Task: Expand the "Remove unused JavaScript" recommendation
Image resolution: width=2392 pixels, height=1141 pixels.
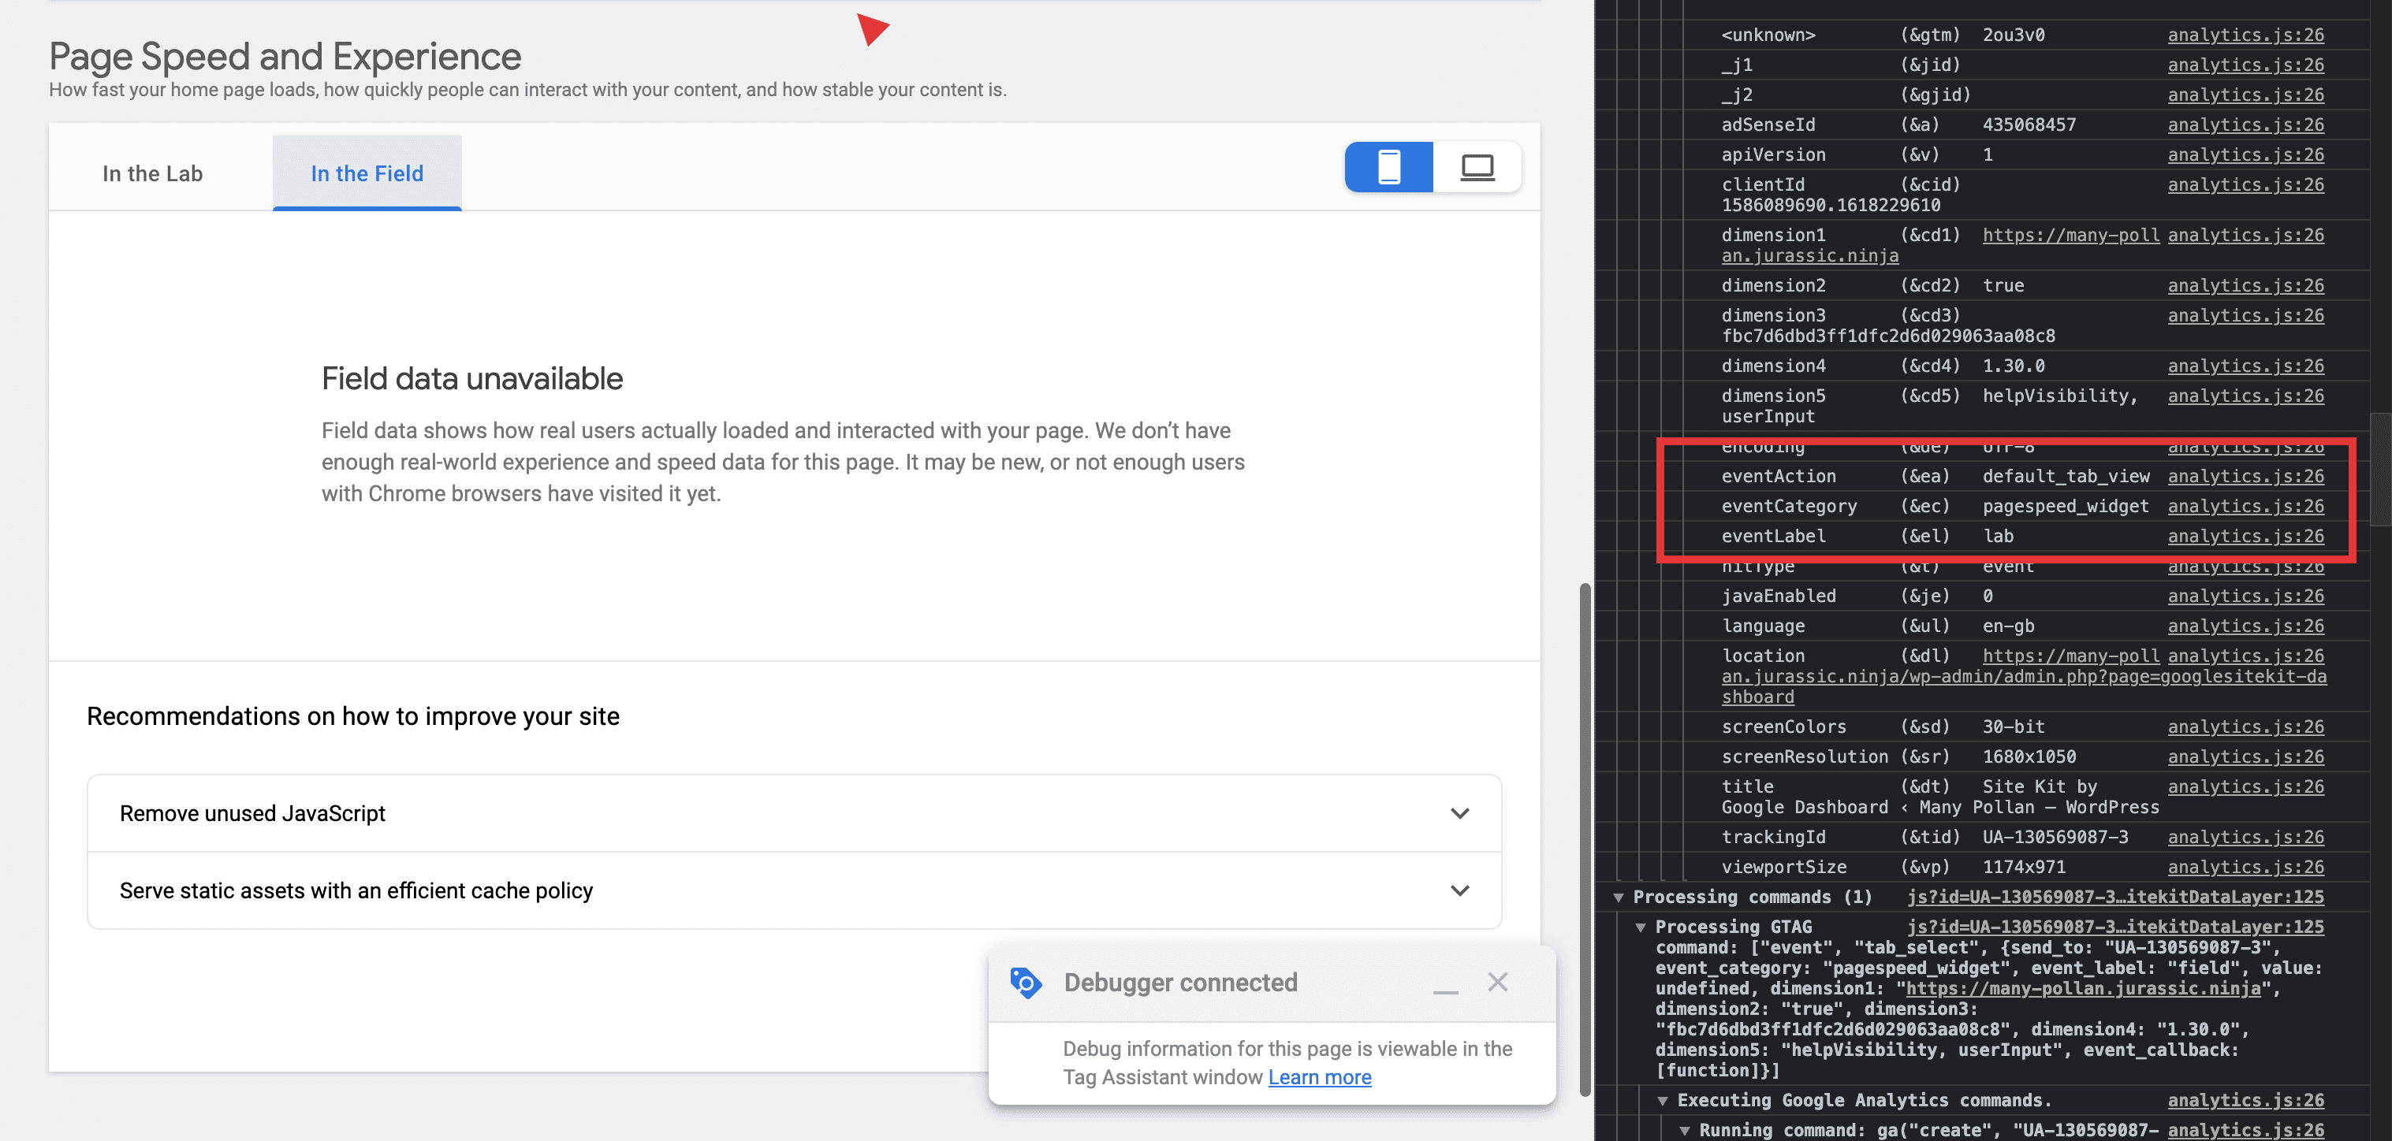Action: 1459,812
